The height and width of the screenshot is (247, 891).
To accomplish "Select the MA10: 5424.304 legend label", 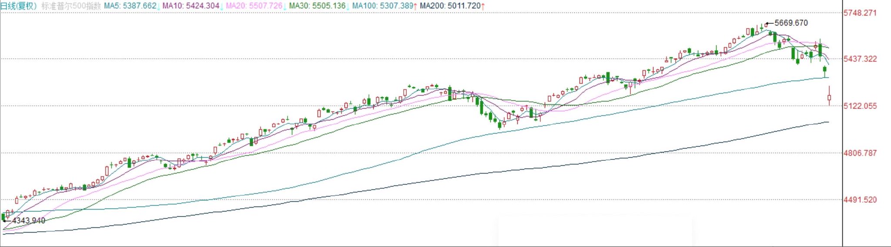I will (191, 6).
